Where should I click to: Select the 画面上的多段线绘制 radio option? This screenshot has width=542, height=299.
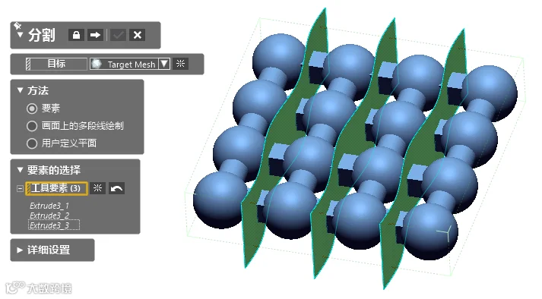32,126
